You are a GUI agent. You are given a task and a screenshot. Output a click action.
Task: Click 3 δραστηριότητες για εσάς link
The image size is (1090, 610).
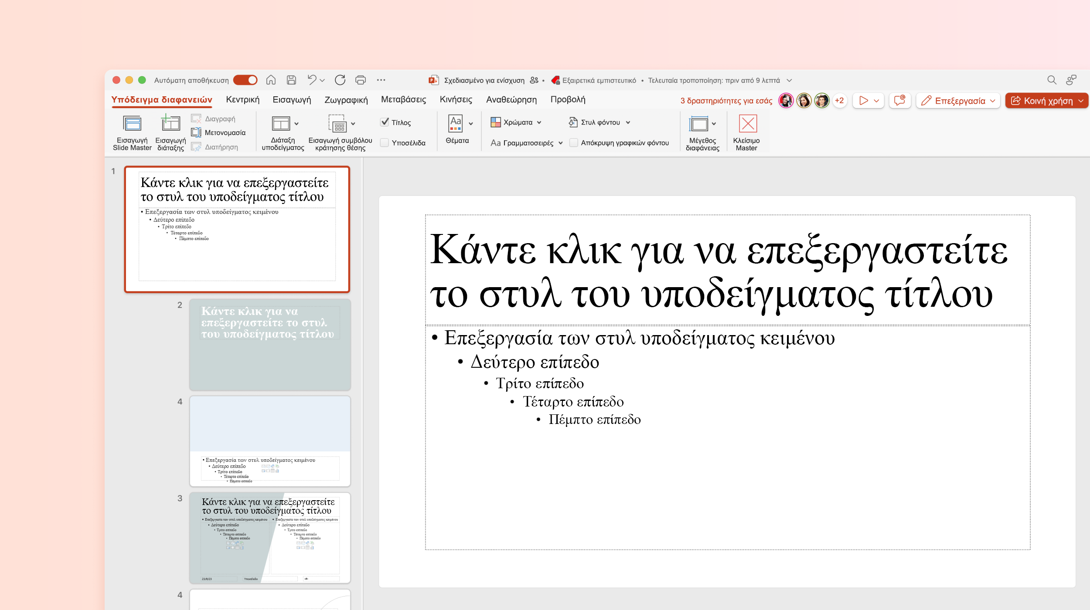pos(726,101)
